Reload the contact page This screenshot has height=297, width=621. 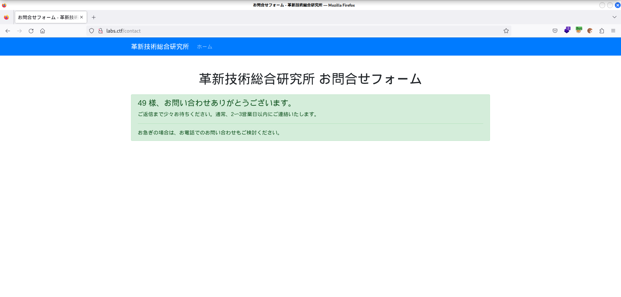(x=31, y=31)
